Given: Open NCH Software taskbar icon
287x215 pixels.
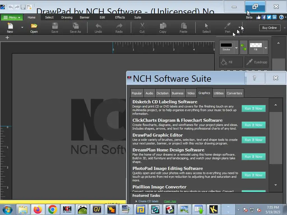Looking at the screenshot, I should pyautogui.click(x=67, y=209).
